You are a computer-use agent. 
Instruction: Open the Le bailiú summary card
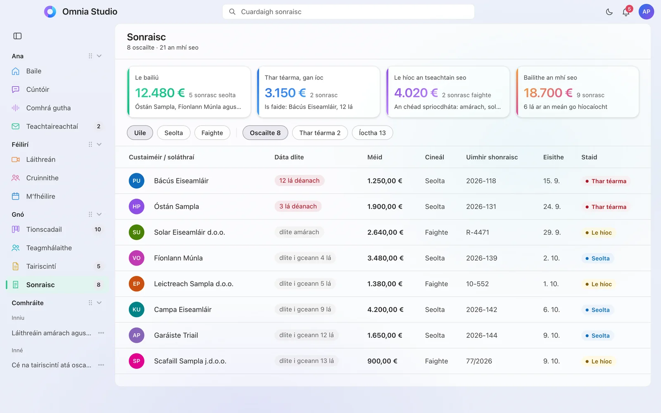point(189,92)
